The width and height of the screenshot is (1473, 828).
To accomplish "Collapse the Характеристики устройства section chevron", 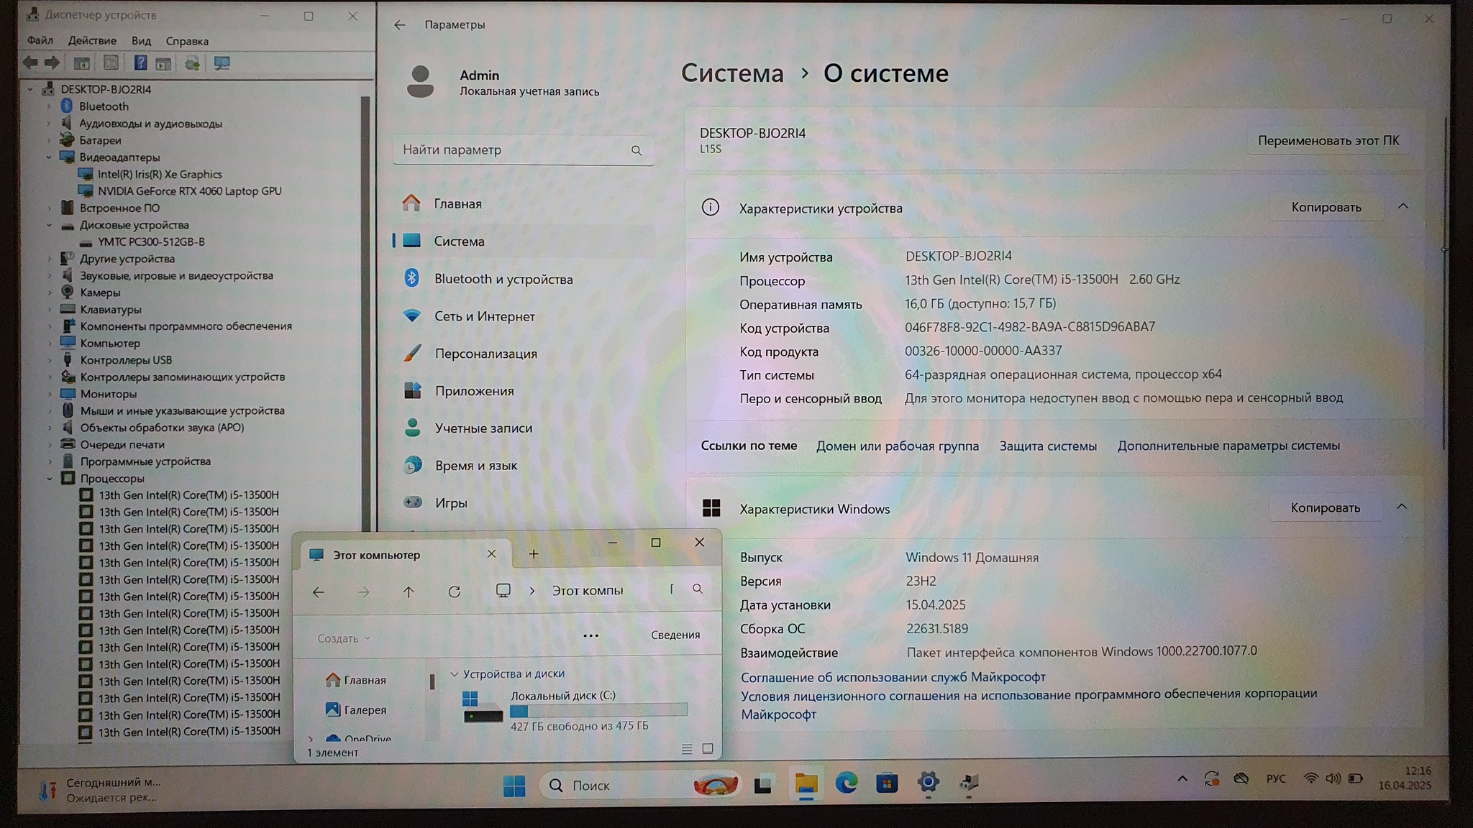I will point(1403,207).
